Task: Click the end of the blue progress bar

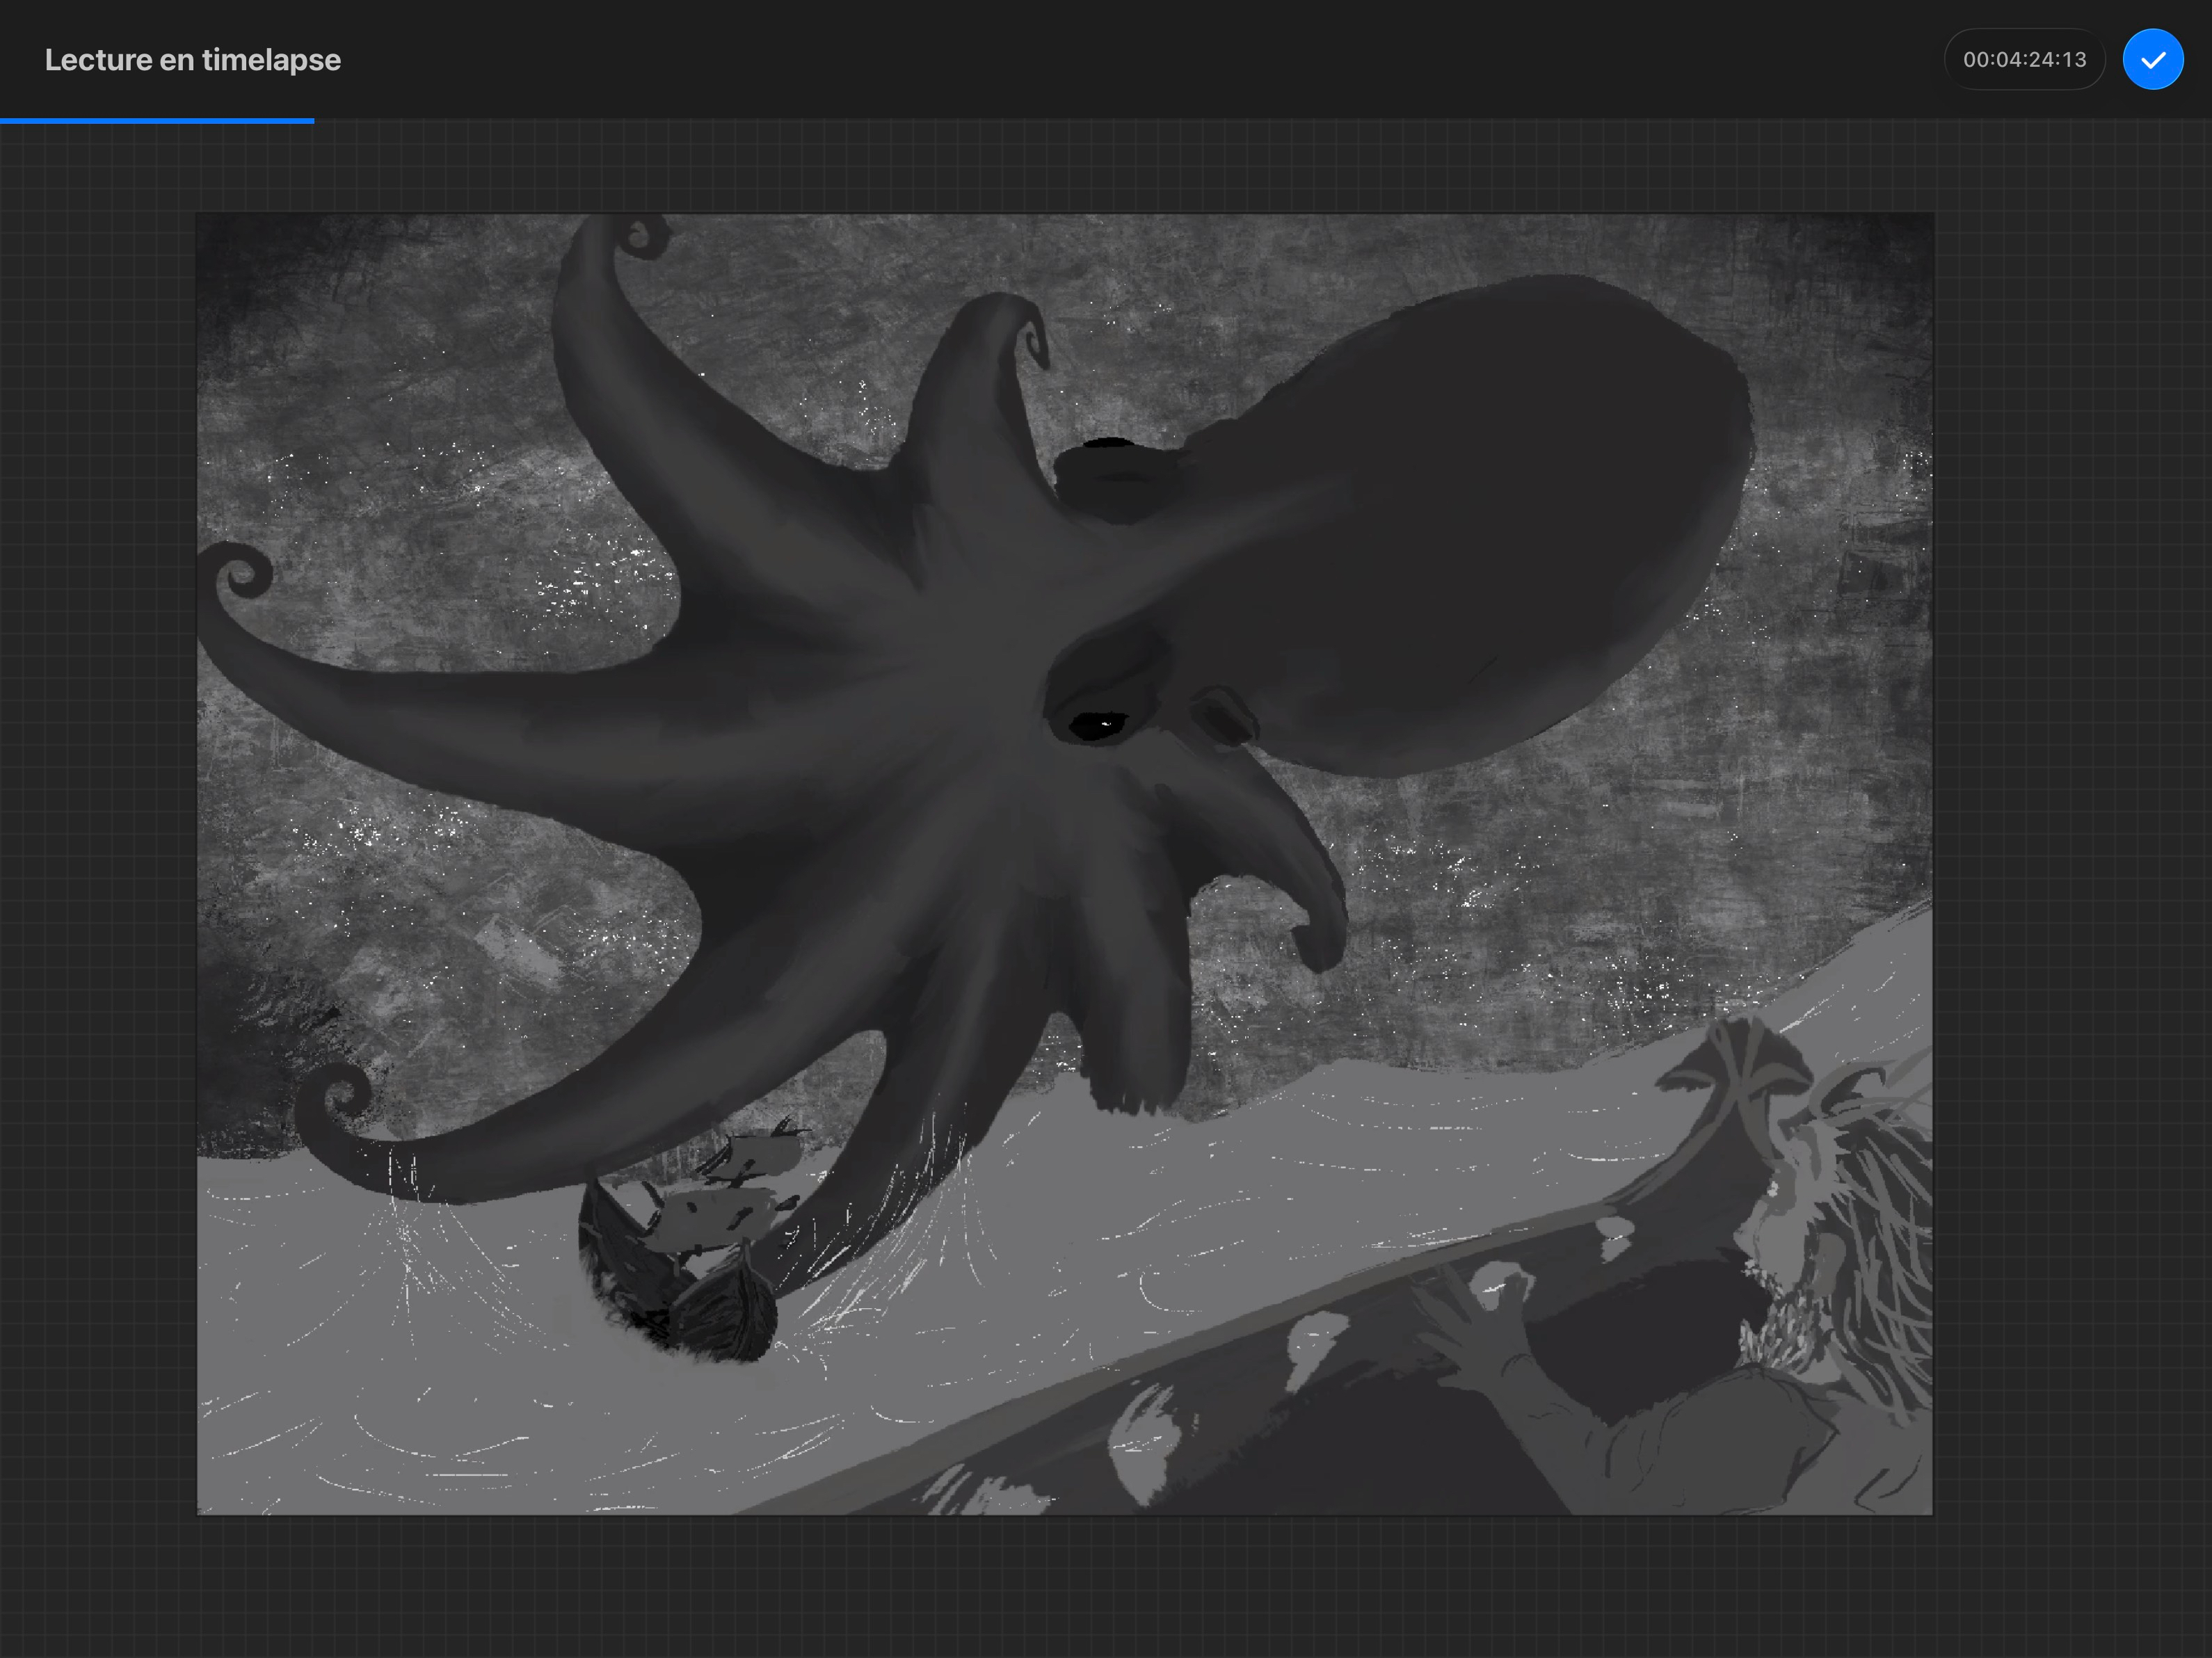Action: pos(312,121)
